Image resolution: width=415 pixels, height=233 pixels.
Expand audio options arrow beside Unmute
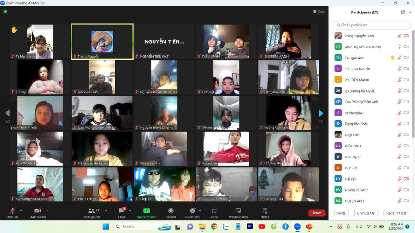pos(21,210)
